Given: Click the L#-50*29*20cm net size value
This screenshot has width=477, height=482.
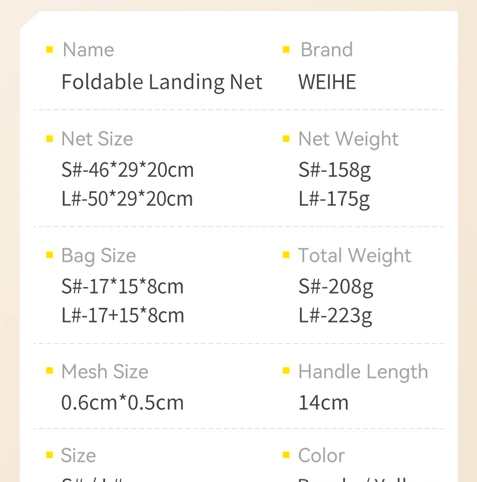Looking at the screenshot, I should [127, 199].
